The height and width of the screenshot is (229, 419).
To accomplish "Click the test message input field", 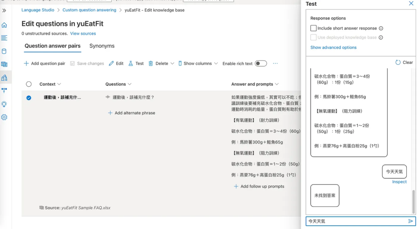I will click(x=356, y=221).
